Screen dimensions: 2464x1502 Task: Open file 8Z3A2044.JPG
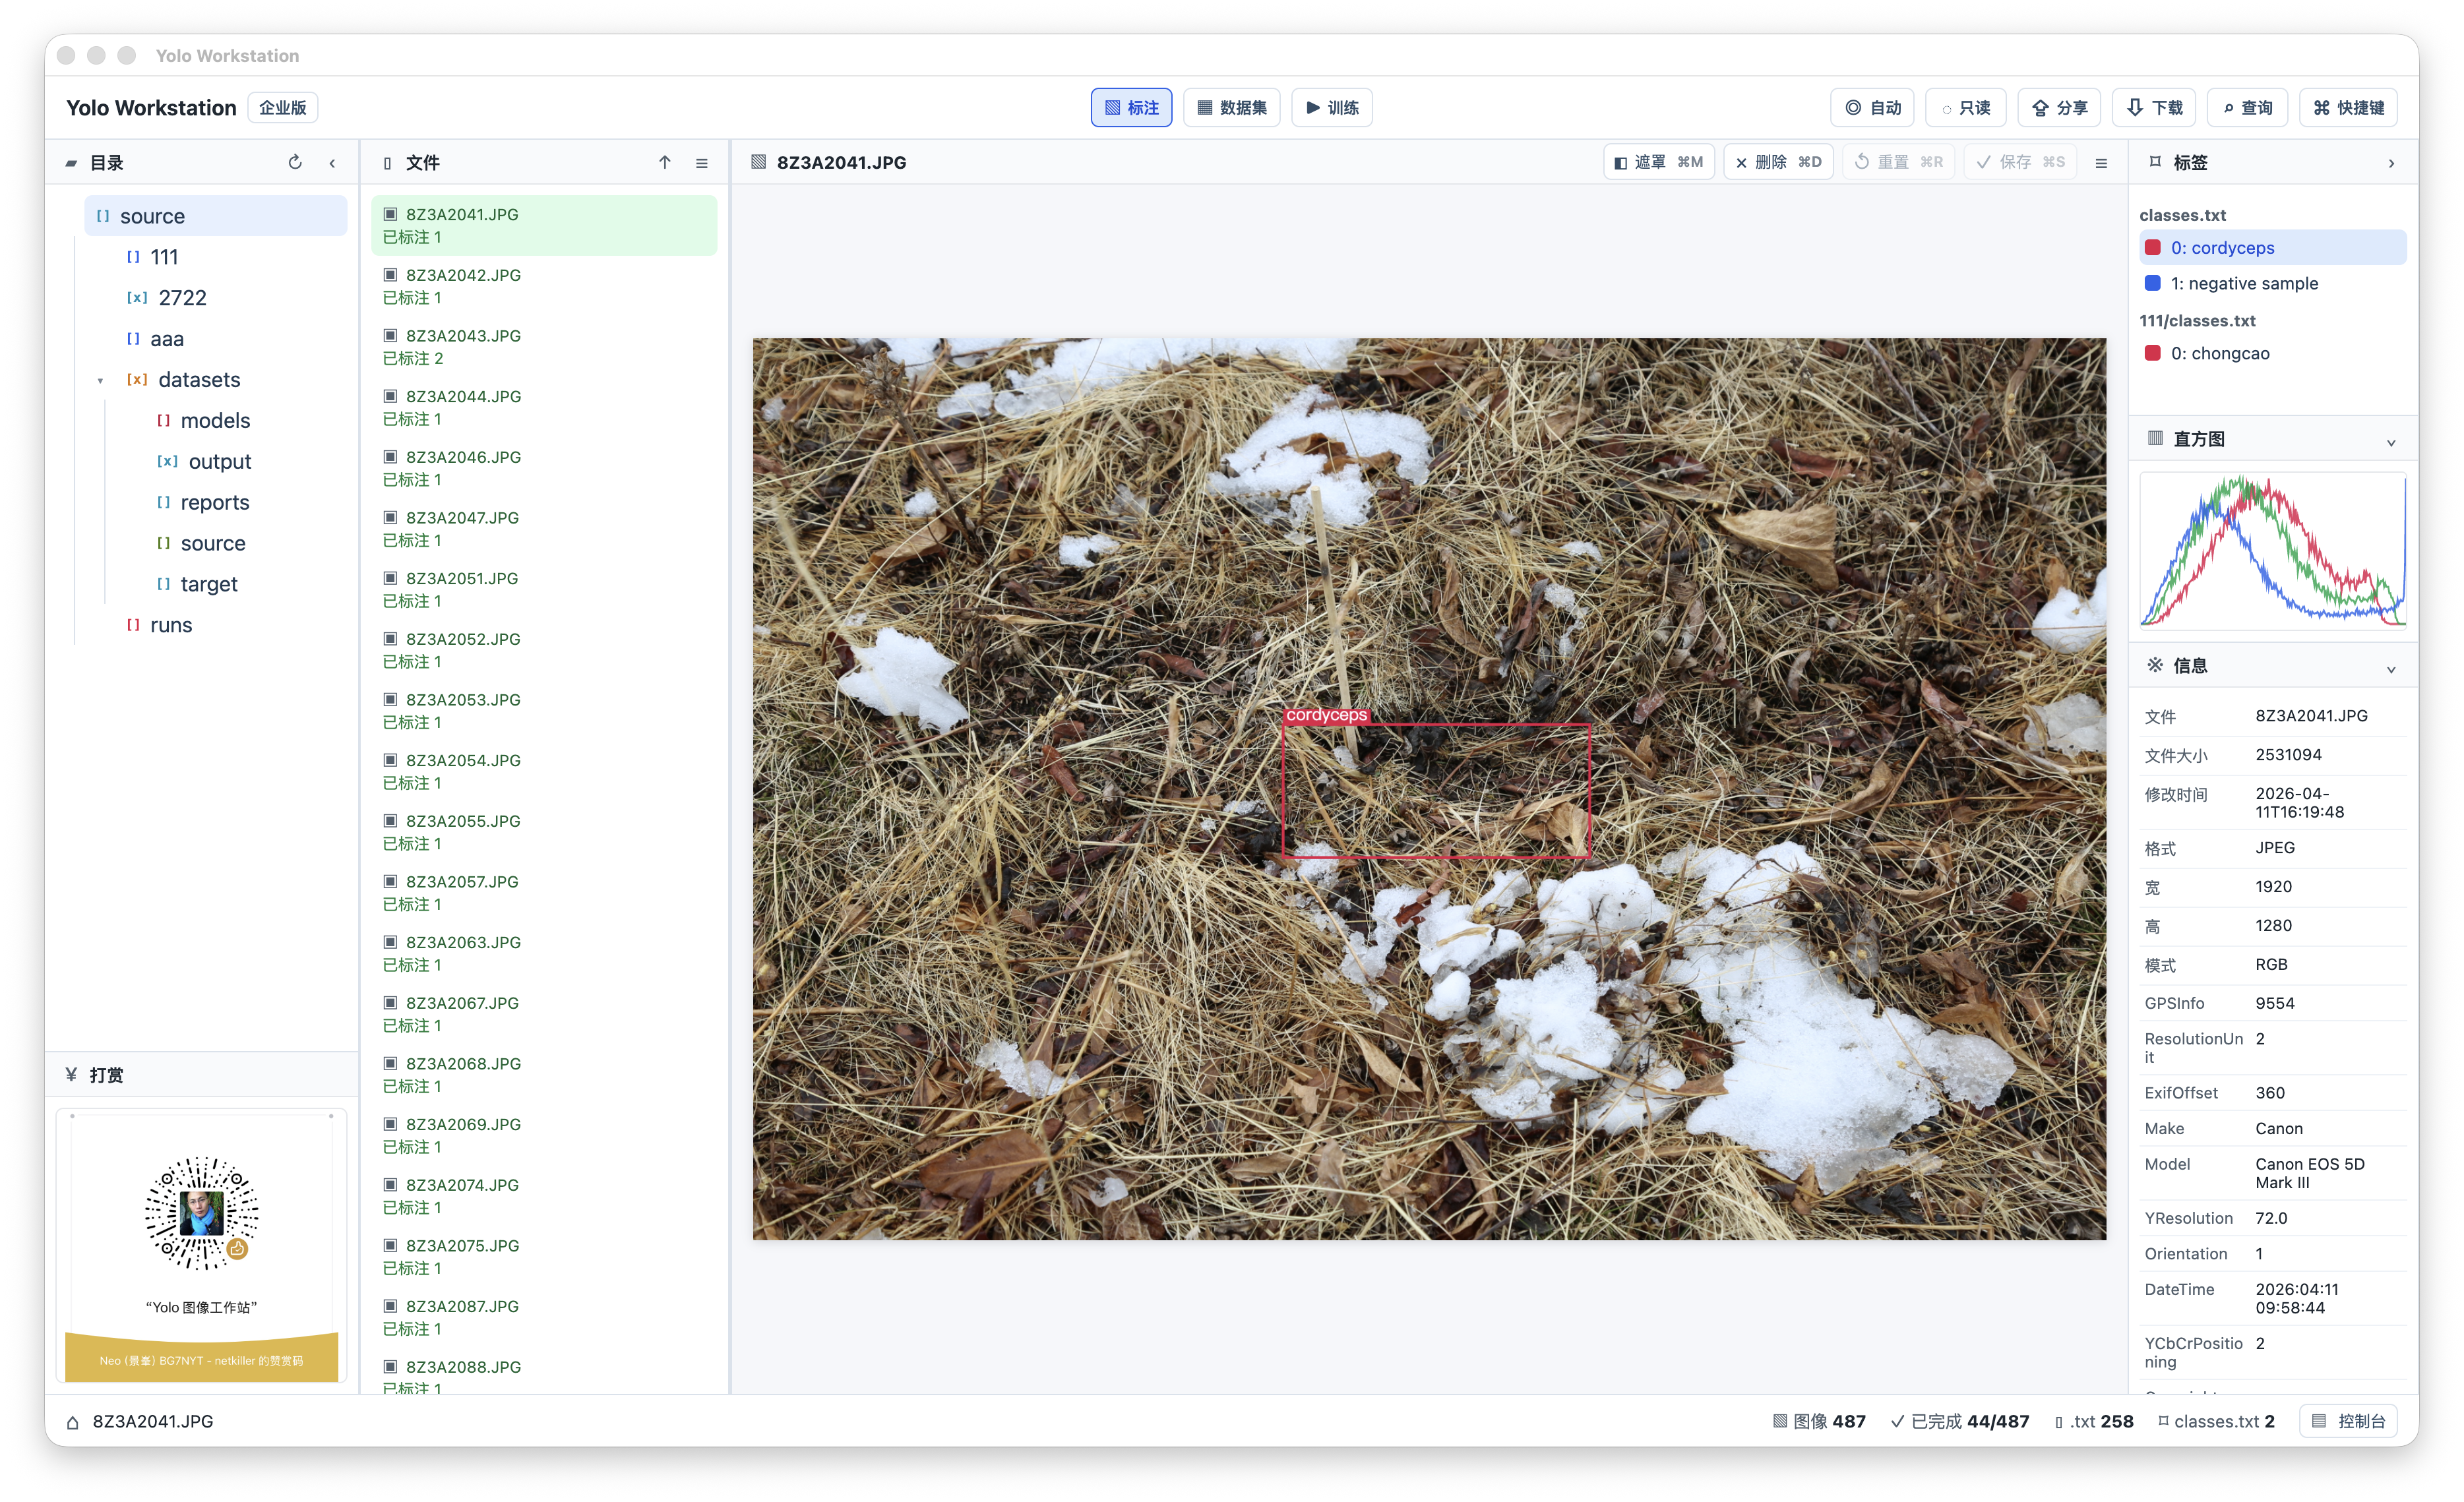[545, 407]
